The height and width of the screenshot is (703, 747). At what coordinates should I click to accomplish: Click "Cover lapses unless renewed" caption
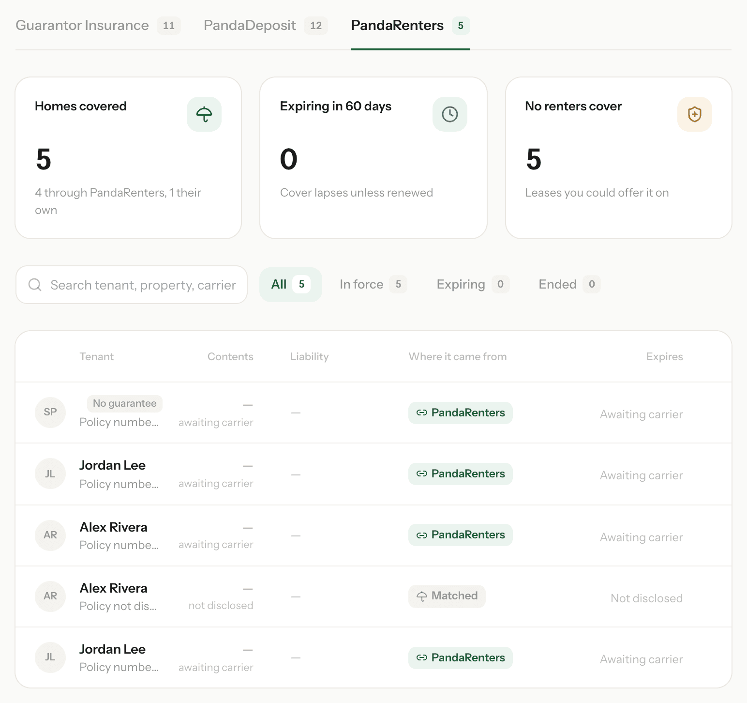pos(357,193)
